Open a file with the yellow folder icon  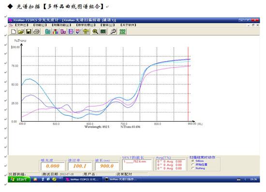[21, 32]
